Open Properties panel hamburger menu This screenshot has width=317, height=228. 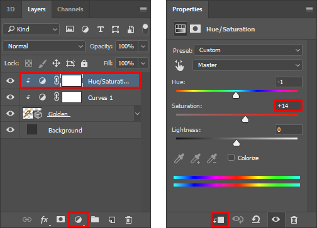(x=309, y=9)
